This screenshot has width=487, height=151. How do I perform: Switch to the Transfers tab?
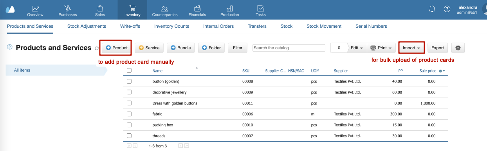(x=257, y=26)
